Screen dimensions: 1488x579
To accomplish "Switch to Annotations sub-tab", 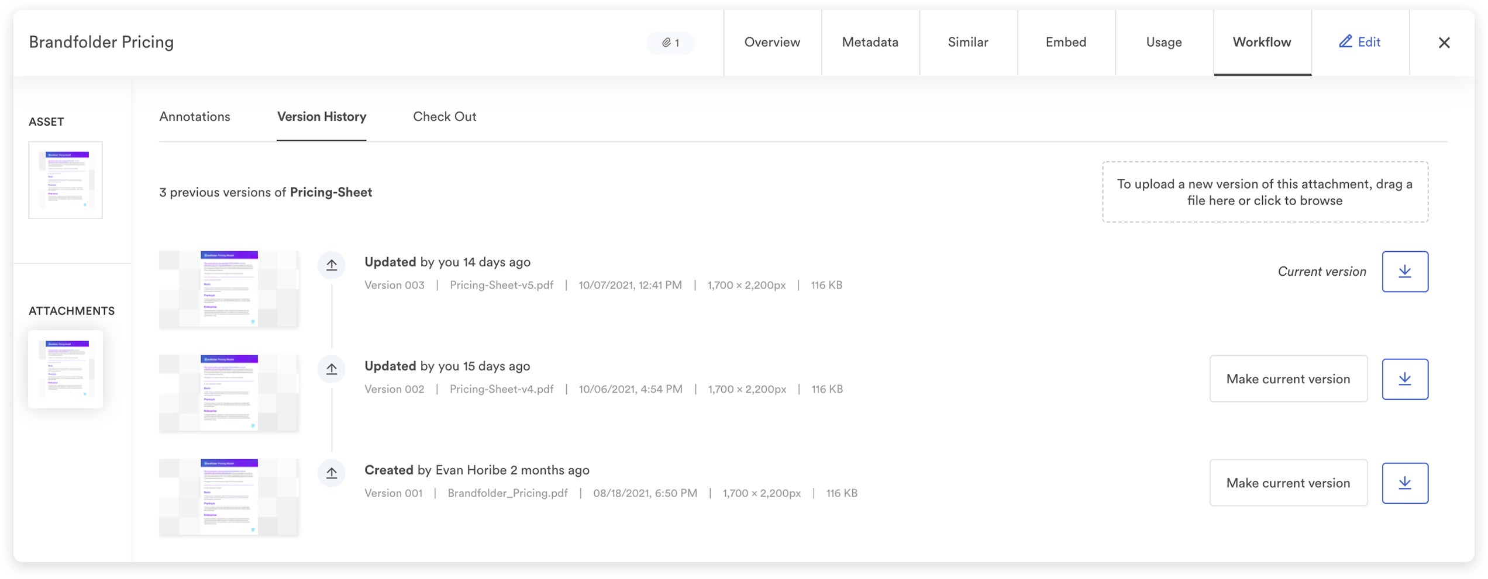I will [x=195, y=117].
